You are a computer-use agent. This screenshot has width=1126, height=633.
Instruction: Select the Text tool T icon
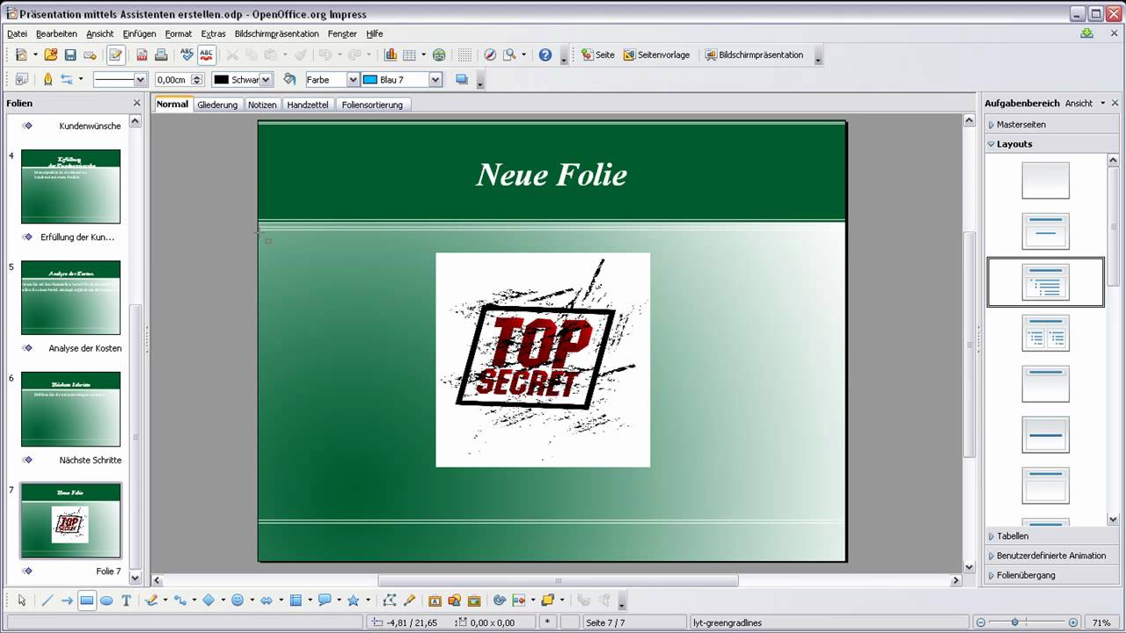click(x=126, y=600)
